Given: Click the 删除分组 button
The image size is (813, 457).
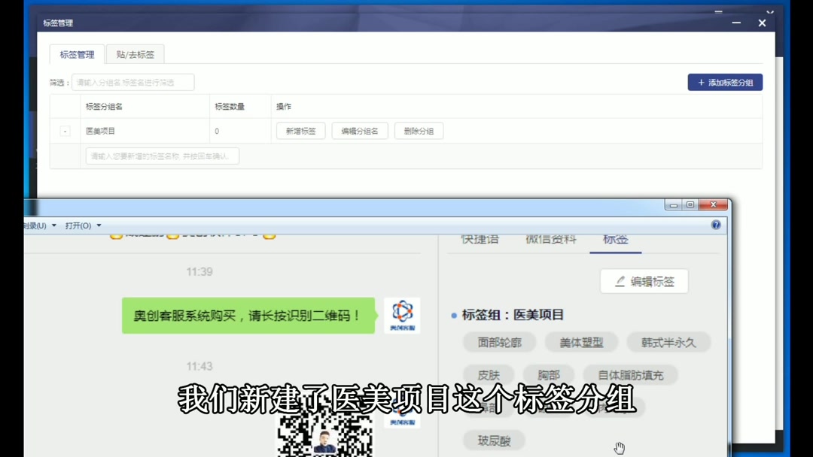Looking at the screenshot, I should tap(419, 131).
